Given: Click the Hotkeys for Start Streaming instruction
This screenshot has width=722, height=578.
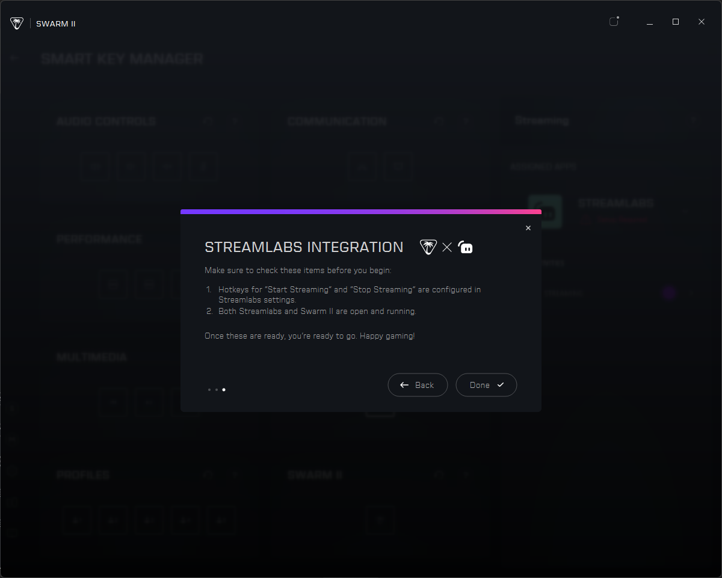Looking at the screenshot, I should [x=350, y=294].
